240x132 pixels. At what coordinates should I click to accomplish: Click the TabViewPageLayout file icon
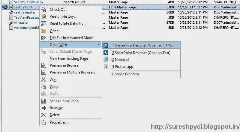pos(11,17)
